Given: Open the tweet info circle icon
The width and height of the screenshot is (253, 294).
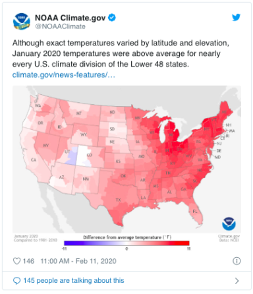Looking at the screenshot, I should [237, 261].
